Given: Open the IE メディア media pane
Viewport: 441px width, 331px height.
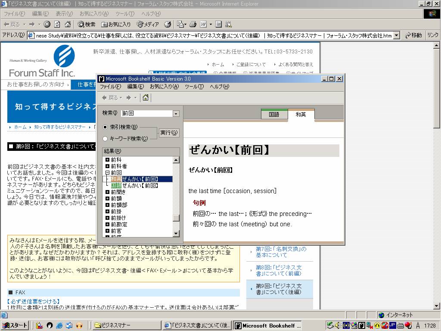Looking at the screenshot, I should 148,25.
